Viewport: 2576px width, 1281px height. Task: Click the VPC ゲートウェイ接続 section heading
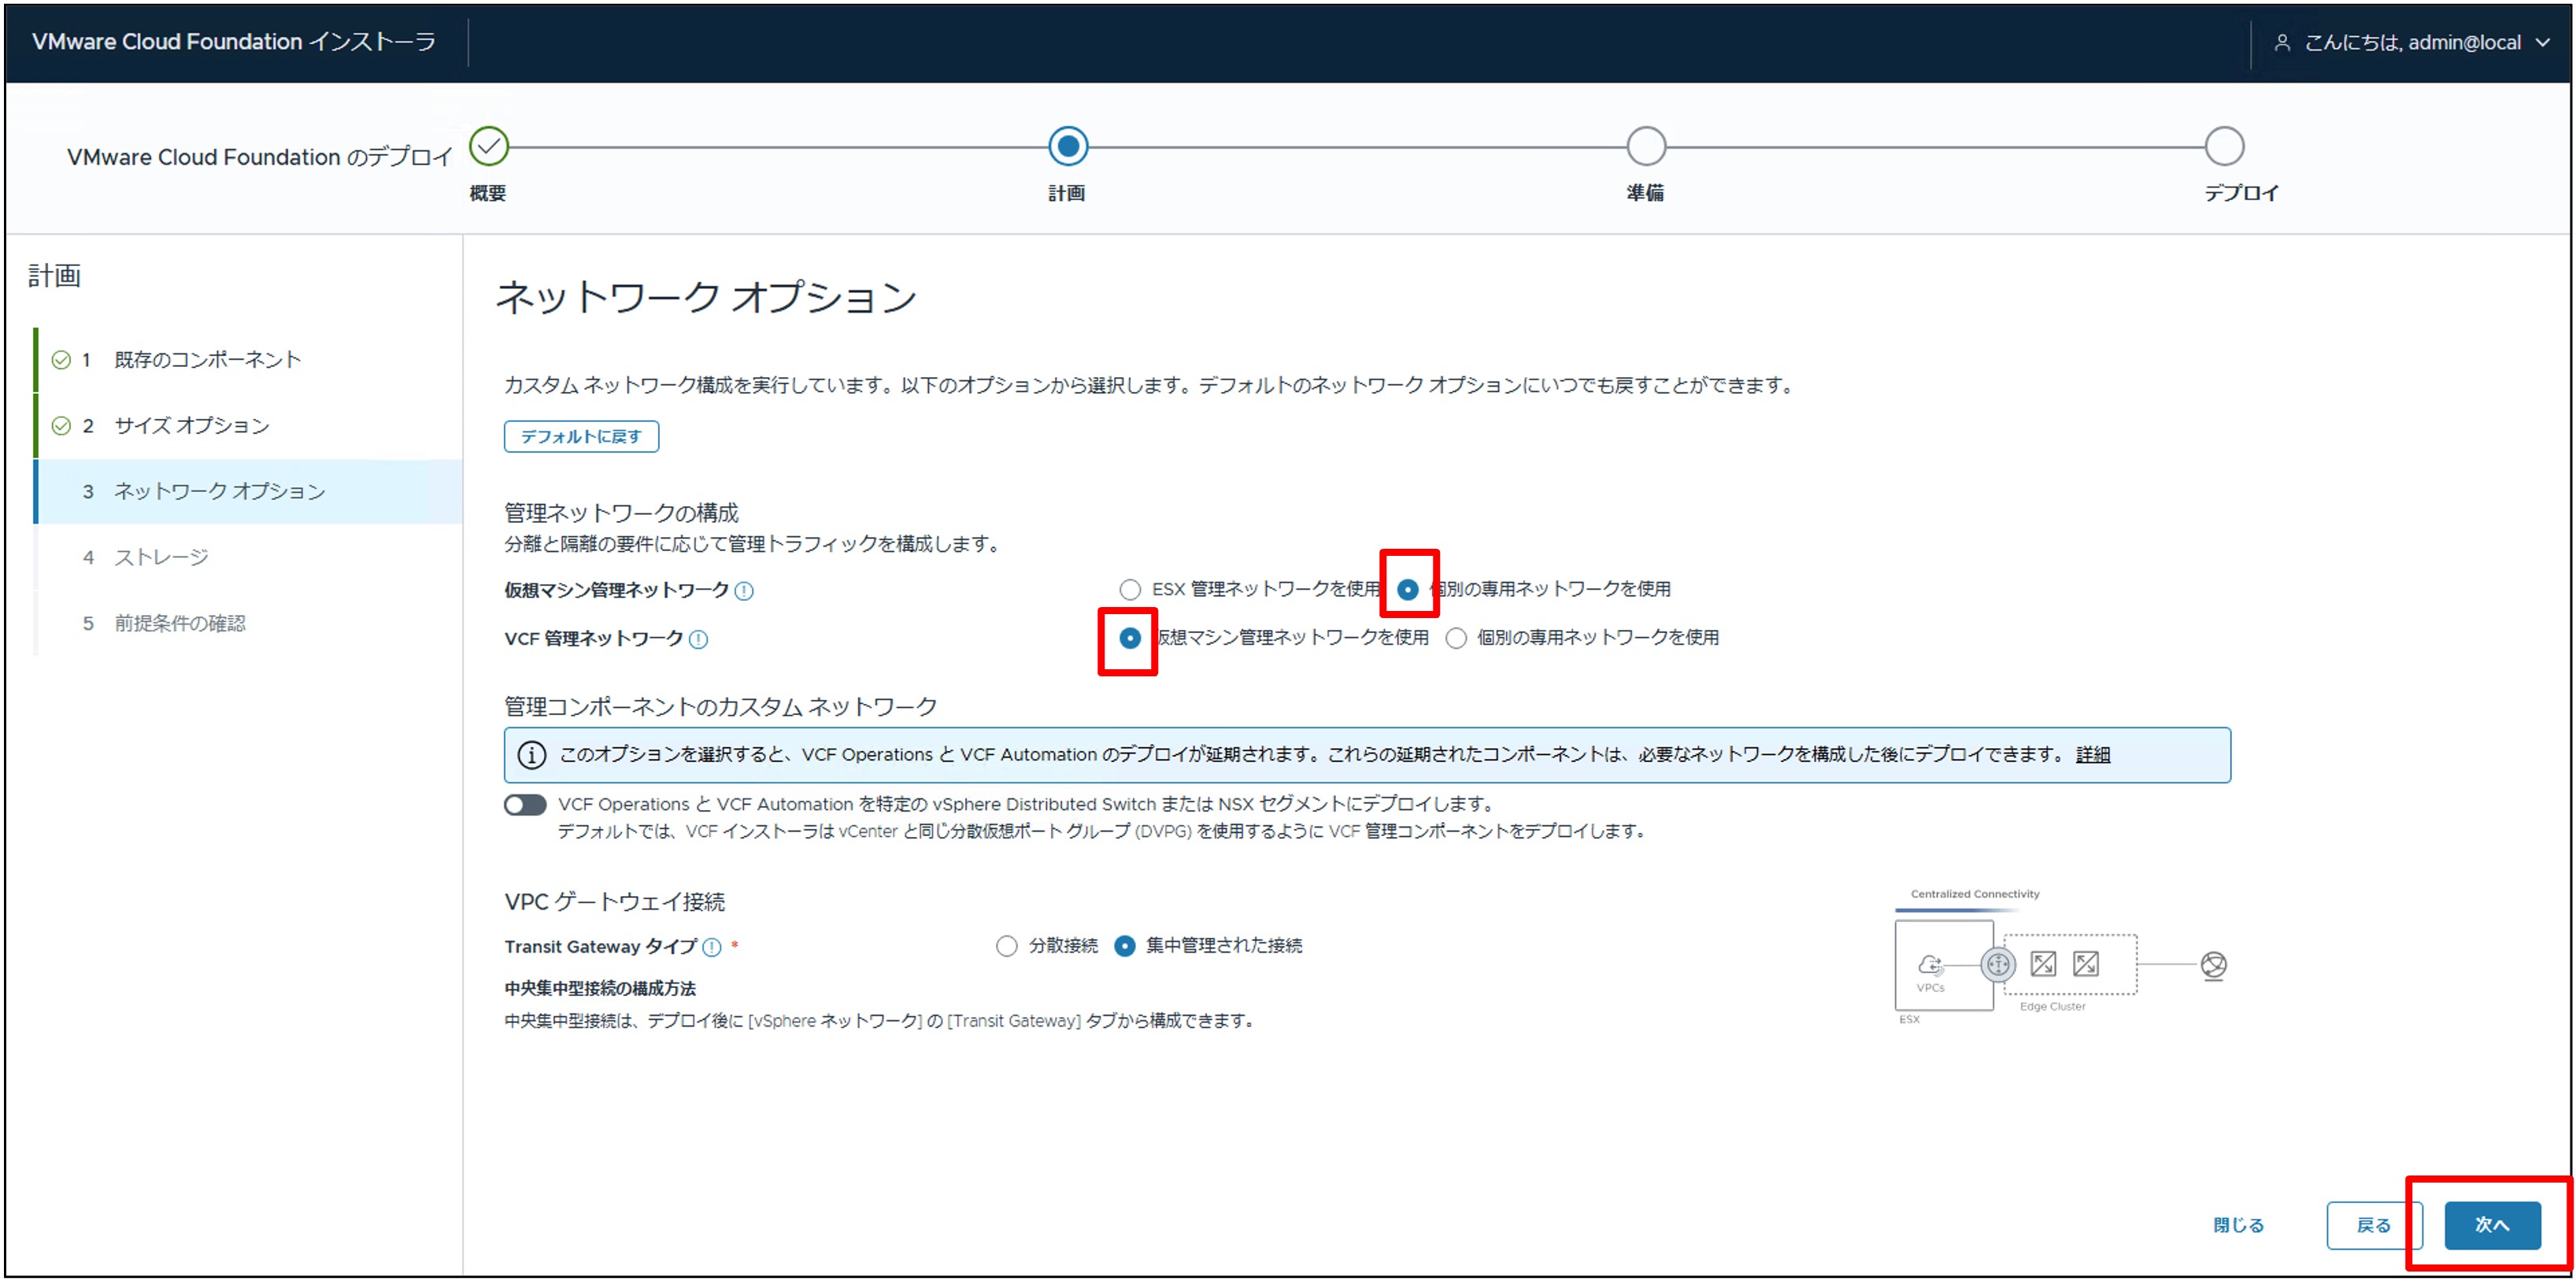click(615, 903)
